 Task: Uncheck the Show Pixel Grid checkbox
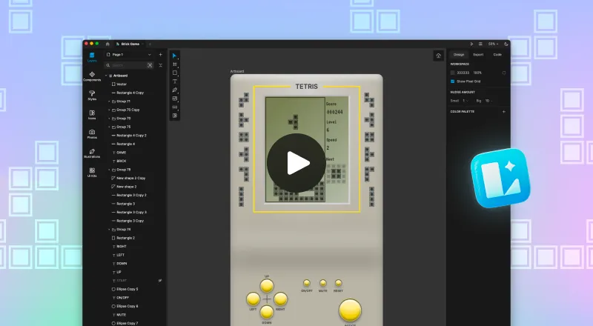453,81
